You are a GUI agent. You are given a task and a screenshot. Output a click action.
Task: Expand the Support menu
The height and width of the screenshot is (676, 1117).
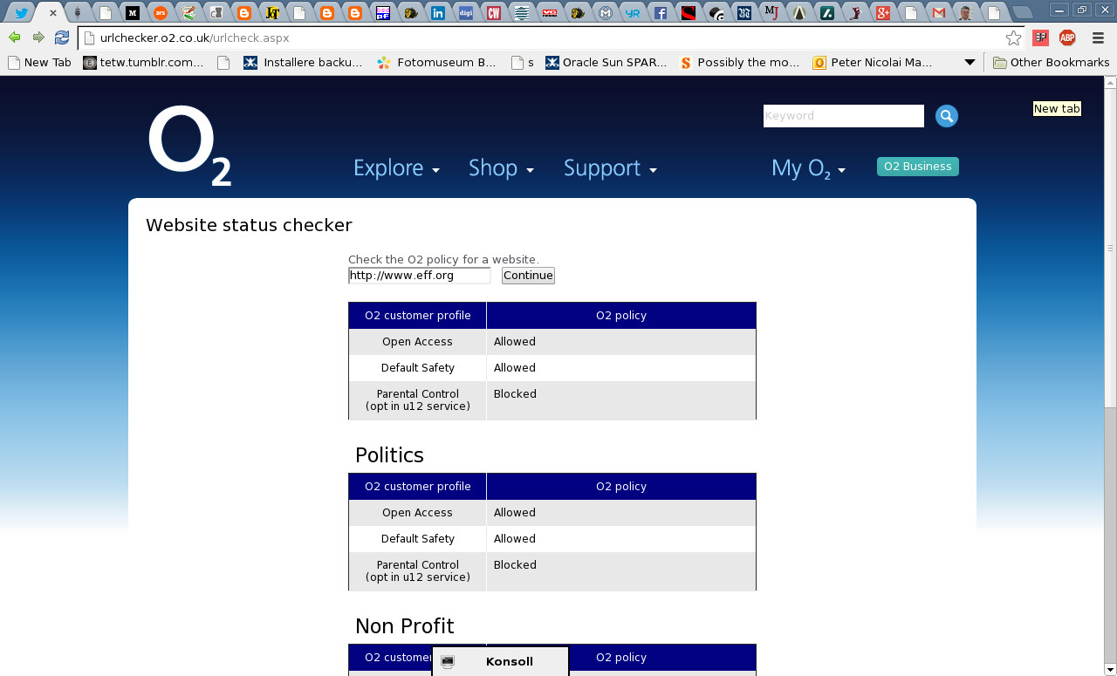tap(610, 168)
